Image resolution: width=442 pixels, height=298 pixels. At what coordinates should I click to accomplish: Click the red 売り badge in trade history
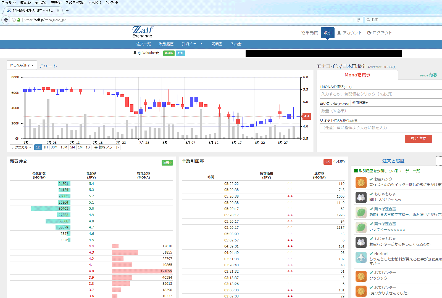coord(328,162)
